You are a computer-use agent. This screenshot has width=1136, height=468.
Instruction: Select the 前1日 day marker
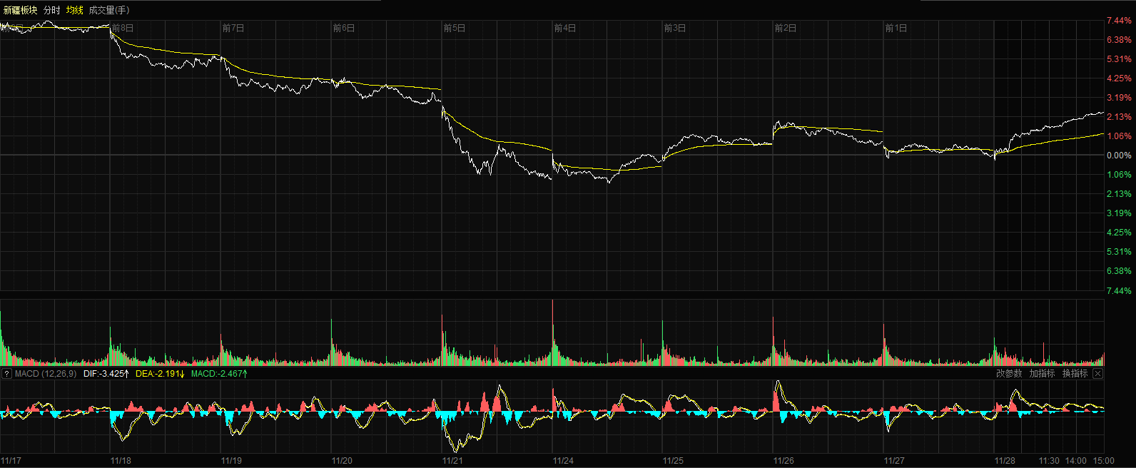tap(896, 29)
